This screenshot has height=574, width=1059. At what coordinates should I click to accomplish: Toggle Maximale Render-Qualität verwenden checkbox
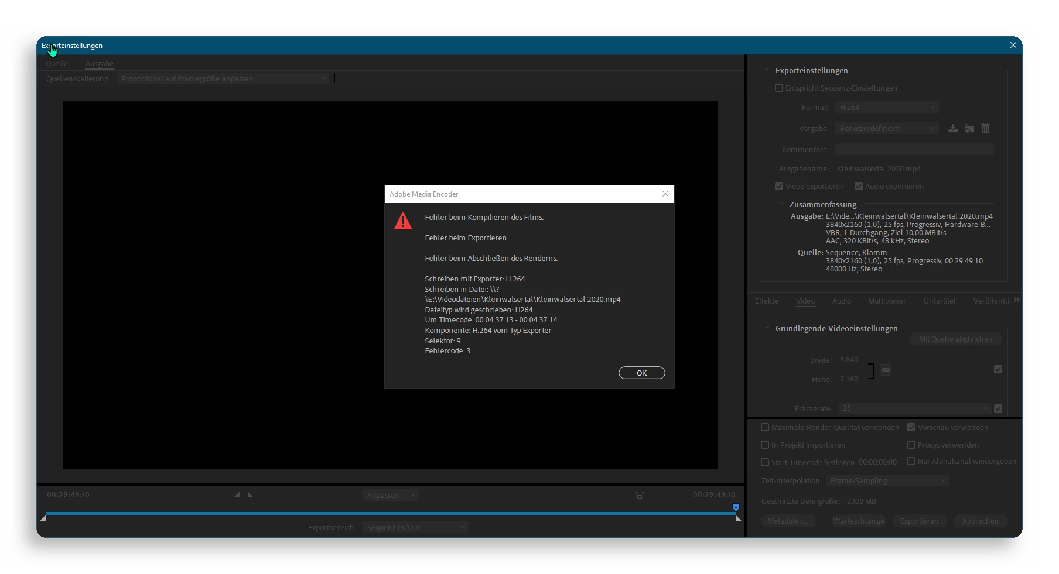(765, 427)
